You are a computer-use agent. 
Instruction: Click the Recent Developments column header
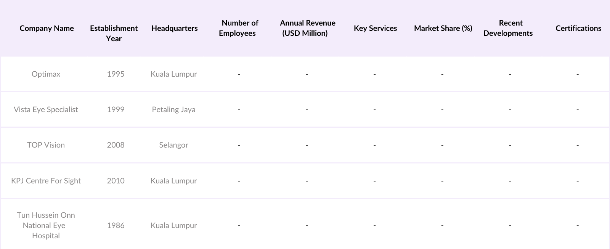tap(509, 28)
